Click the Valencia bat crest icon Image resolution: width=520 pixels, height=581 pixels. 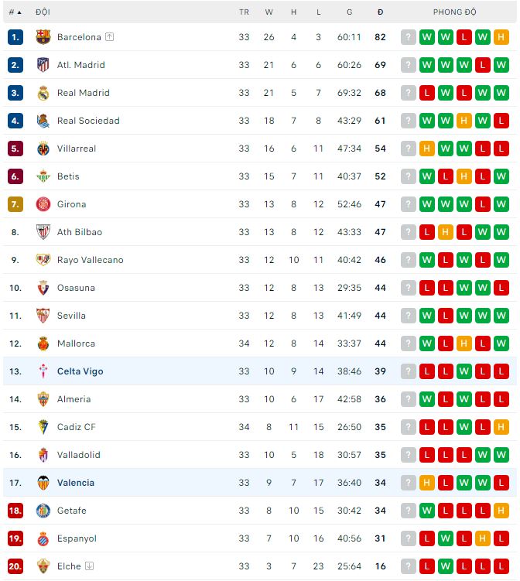point(43,483)
